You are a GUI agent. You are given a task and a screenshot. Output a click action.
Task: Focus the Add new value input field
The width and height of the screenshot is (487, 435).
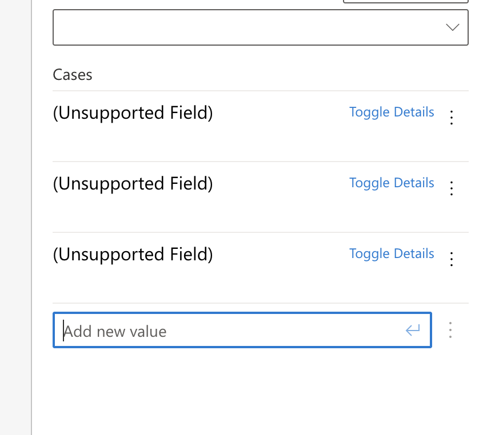coord(229,331)
